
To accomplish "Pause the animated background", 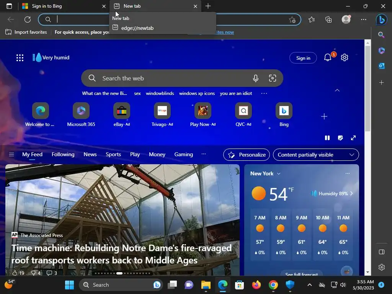I will coord(327,138).
